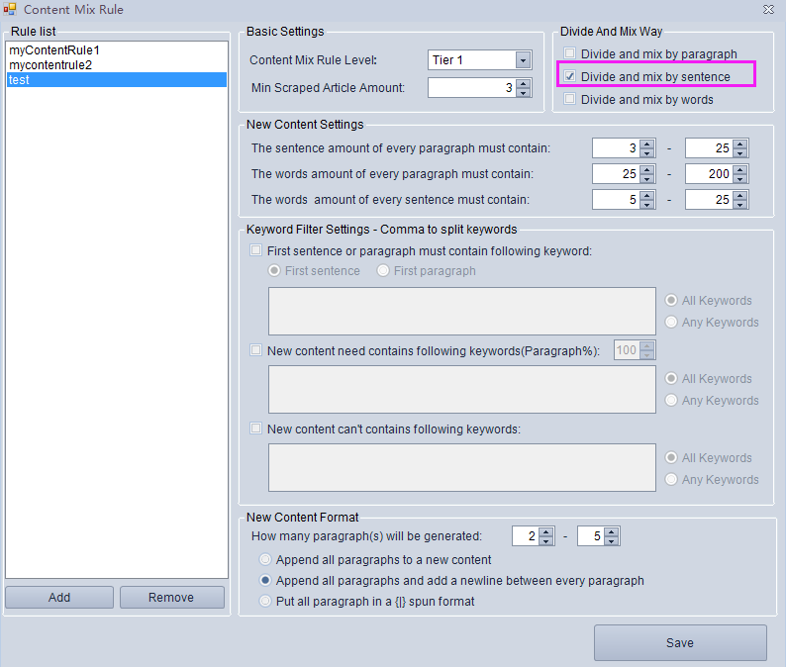
Task: Increase maximum words amount per paragraph
Action: [739, 169]
